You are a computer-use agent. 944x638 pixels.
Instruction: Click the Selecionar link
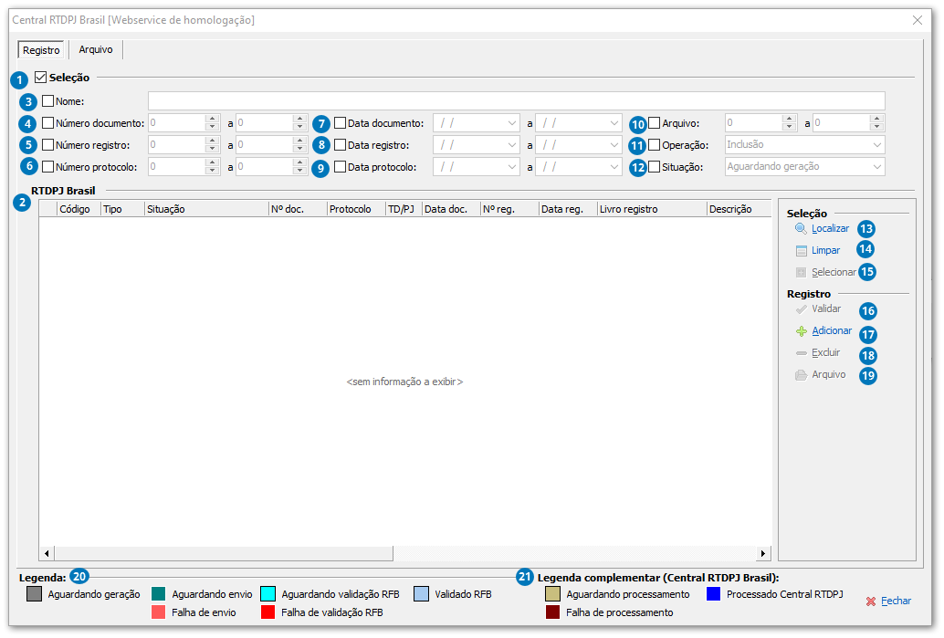[834, 272]
